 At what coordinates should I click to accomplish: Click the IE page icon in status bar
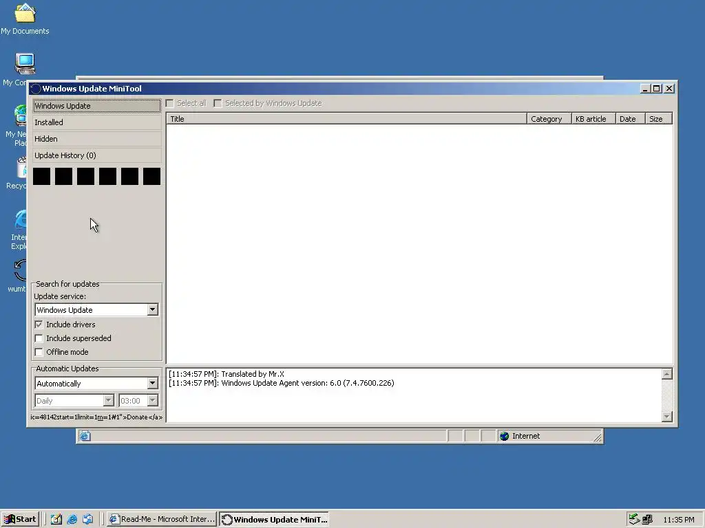click(x=85, y=436)
